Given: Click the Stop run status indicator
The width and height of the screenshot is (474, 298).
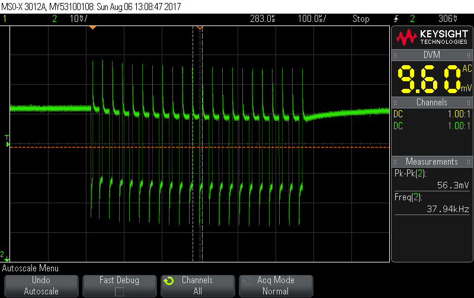Looking at the screenshot, I should [361, 19].
